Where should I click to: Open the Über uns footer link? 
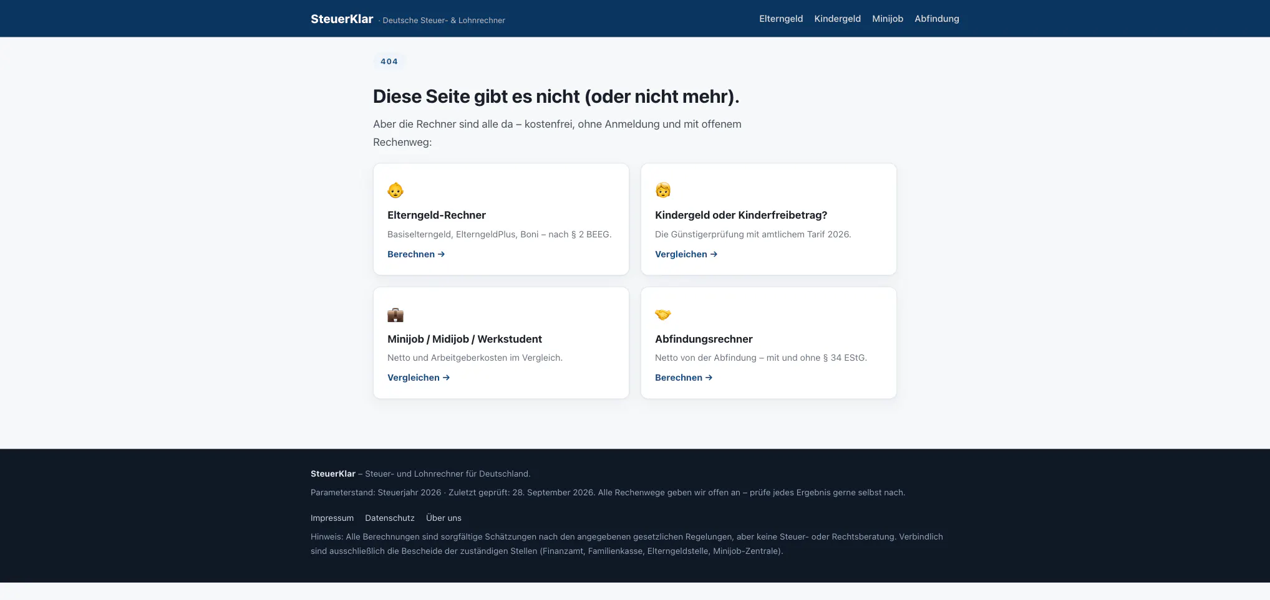tap(444, 518)
